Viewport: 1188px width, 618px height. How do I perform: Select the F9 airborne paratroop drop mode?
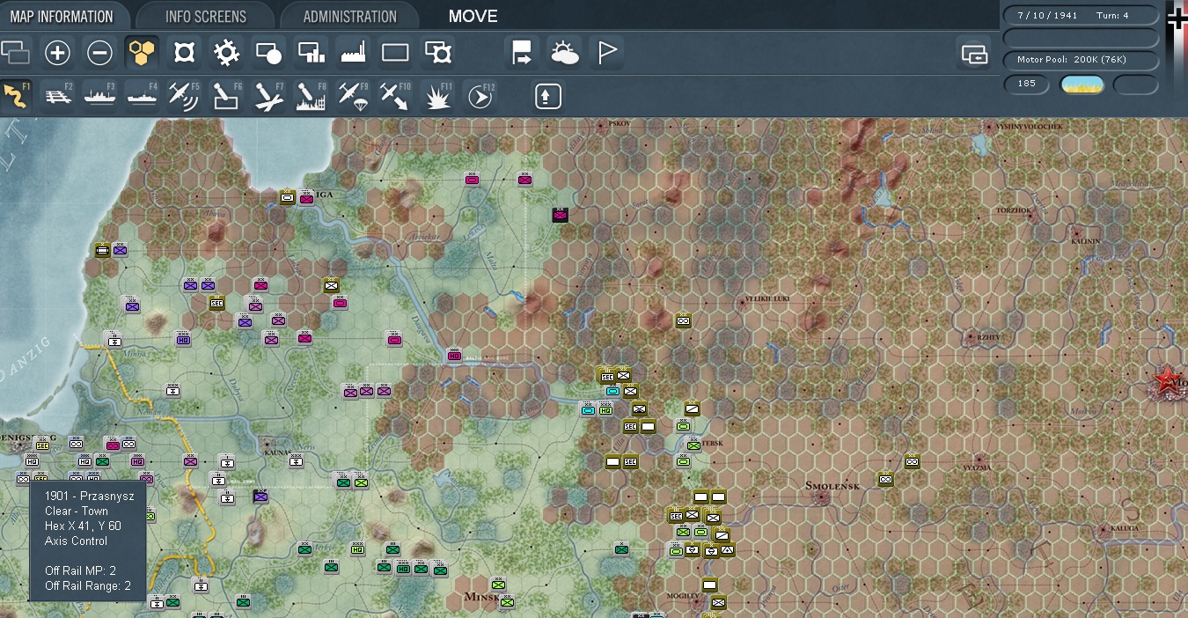point(353,96)
